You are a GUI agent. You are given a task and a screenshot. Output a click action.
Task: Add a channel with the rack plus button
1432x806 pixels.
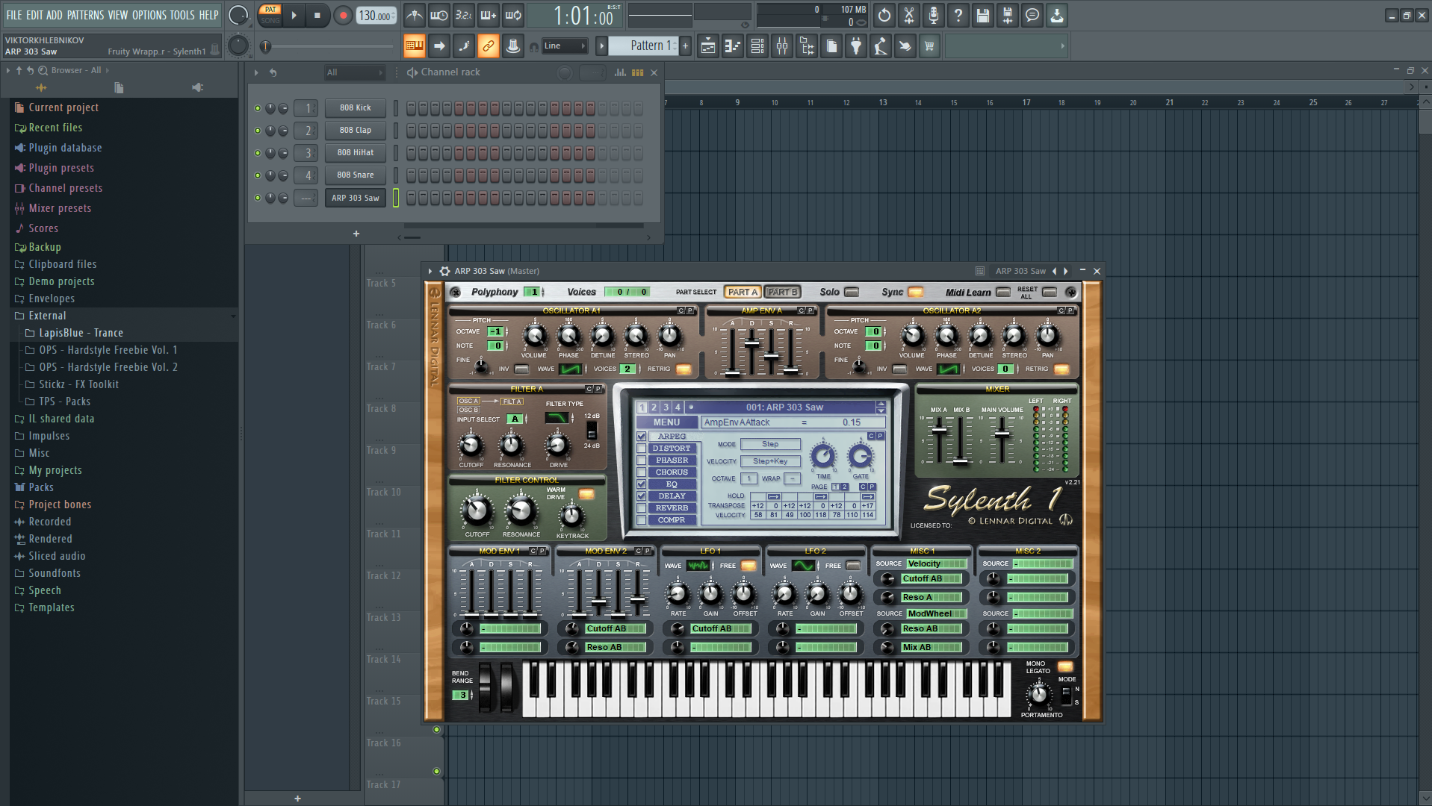[x=356, y=234]
